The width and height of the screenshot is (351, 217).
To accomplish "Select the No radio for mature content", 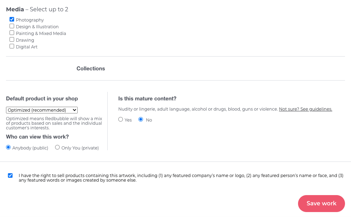I will tap(141, 119).
